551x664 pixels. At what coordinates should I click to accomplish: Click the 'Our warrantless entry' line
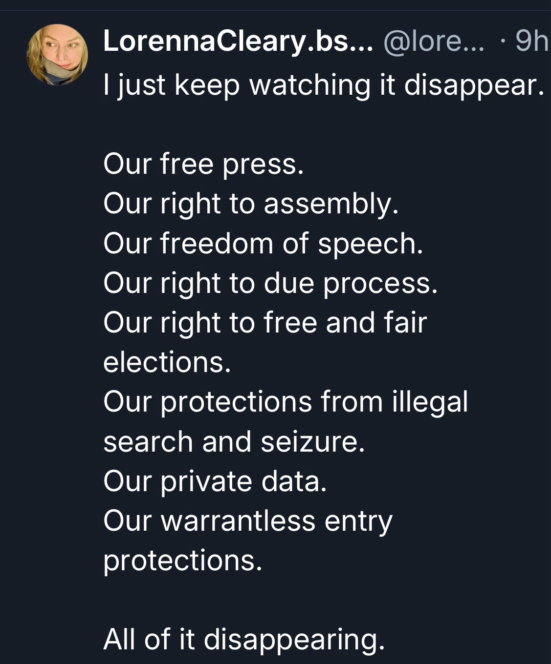click(247, 520)
